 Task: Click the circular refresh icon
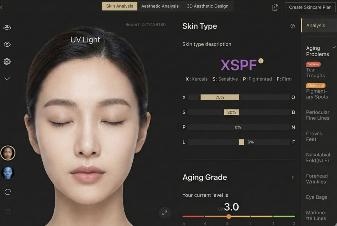coord(8,192)
